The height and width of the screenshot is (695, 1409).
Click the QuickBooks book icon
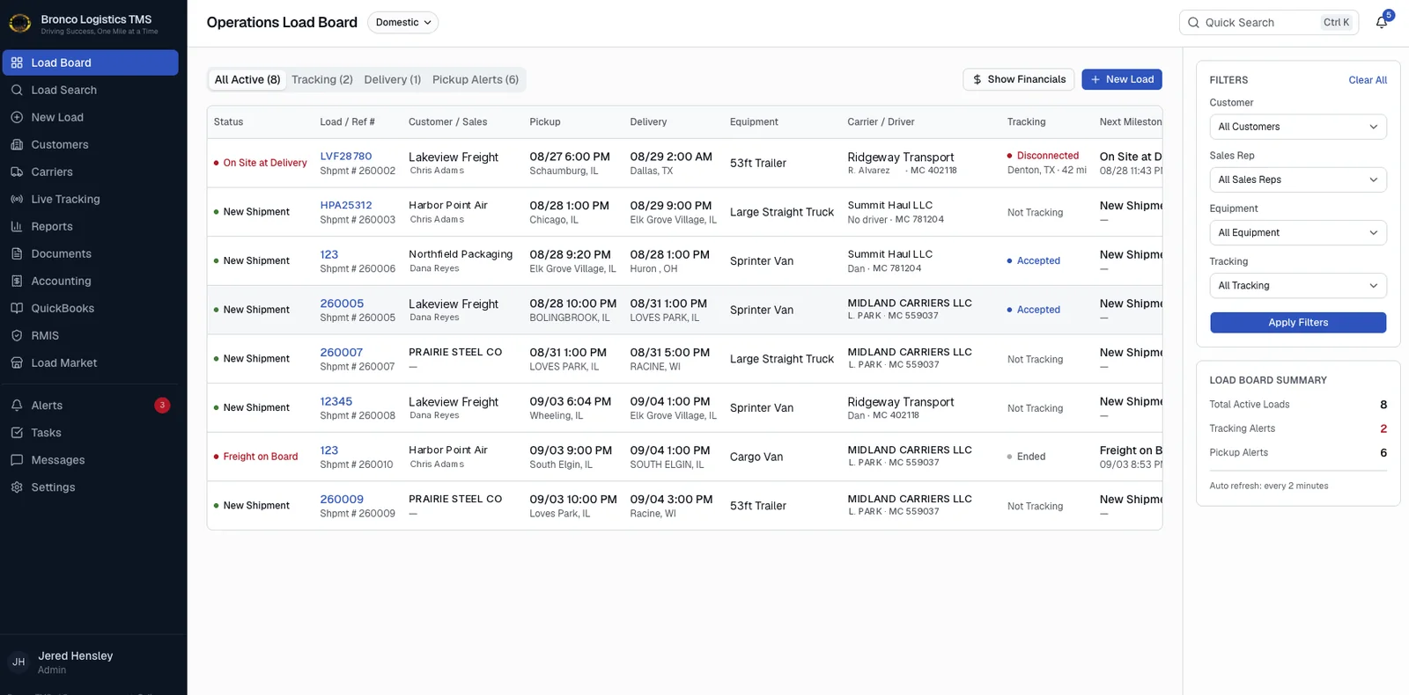pyautogui.click(x=17, y=308)
